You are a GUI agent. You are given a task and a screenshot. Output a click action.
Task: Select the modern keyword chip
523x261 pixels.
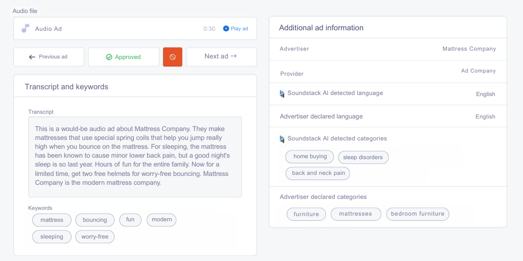click(x=162, y=220)
